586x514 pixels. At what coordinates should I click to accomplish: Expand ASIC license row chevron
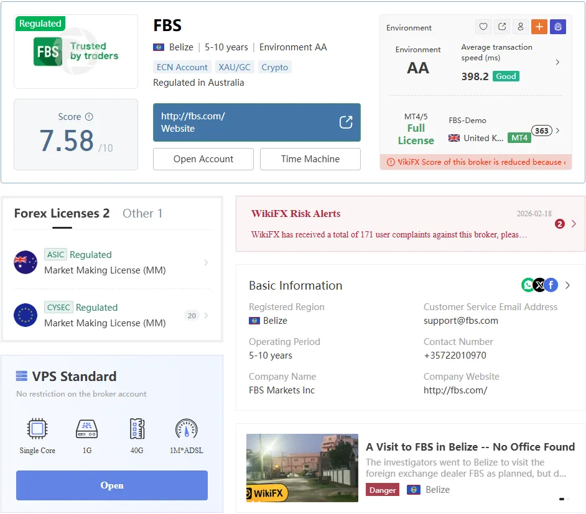[206, 262]
